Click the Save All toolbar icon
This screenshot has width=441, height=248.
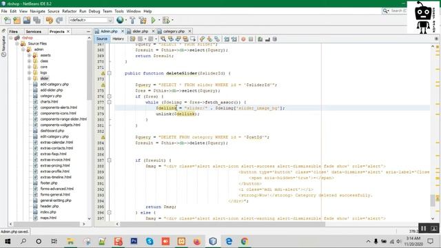click(x=37, y=20)
